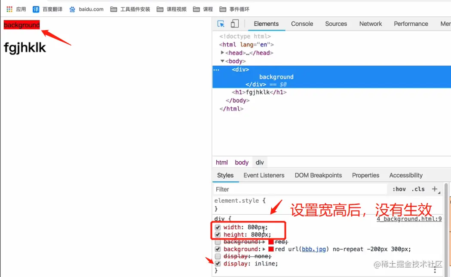Open color picker for active background red swatch

271,249
